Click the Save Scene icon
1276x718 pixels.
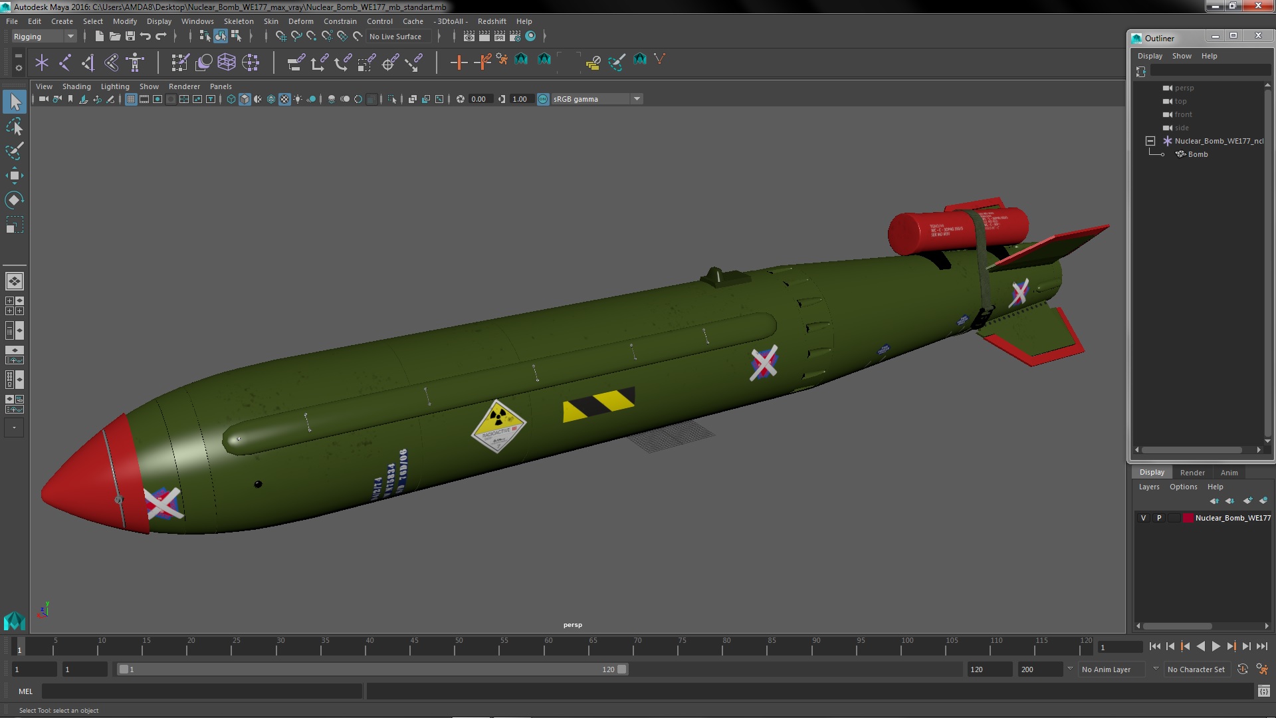click(130, 37)
